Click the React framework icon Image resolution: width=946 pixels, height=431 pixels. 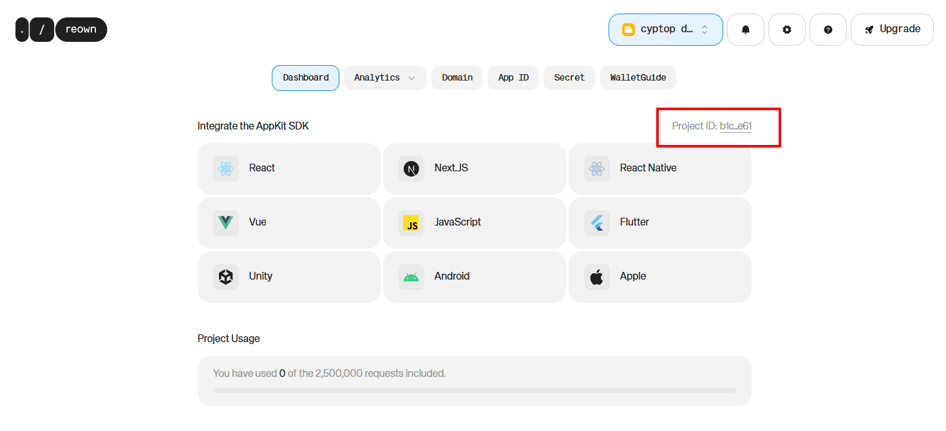[225, 169]
